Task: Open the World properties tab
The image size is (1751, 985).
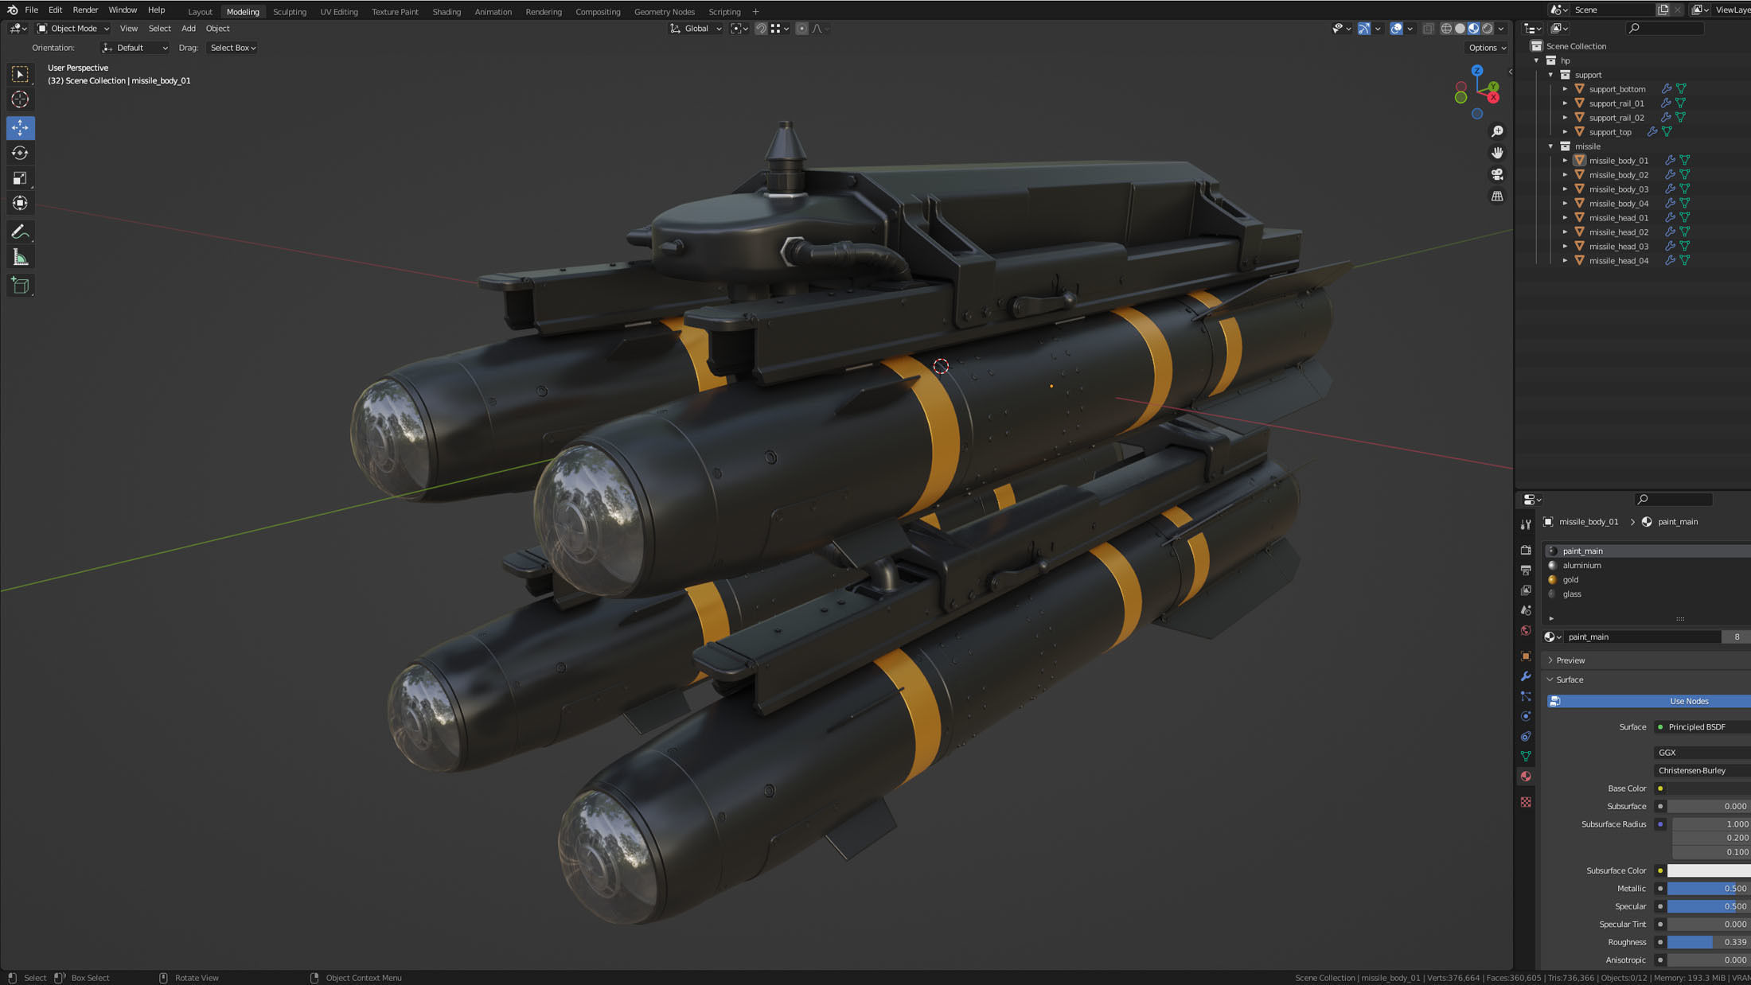Action: [x=1526, y=631]
